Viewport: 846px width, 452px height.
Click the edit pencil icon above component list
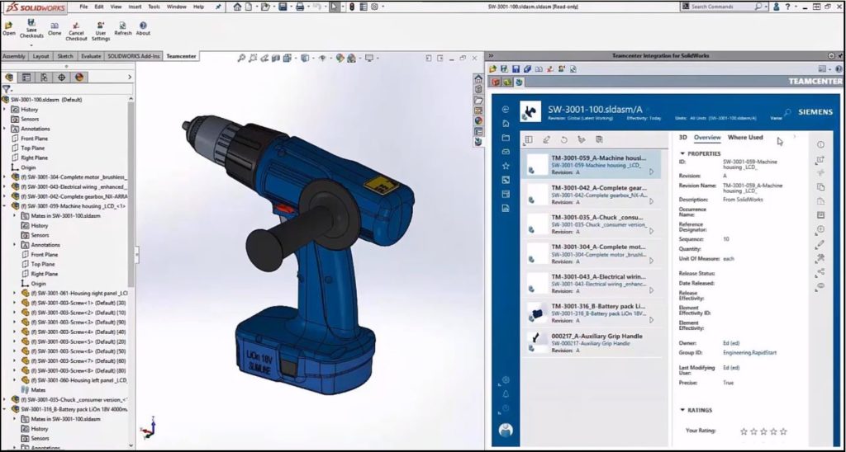pos(546,139)
